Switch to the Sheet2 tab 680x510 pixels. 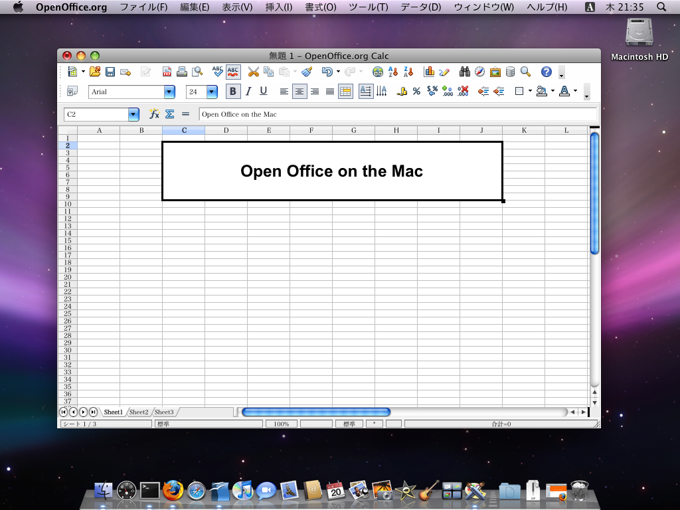coord(139,412)
